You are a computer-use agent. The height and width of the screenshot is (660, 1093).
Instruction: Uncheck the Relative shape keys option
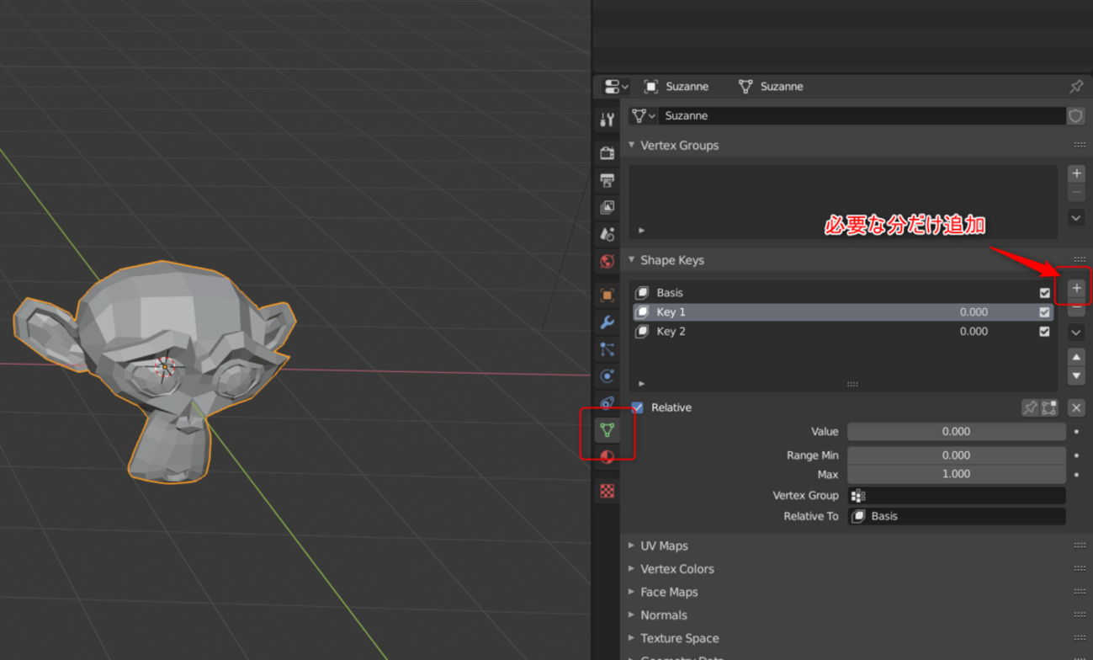coord(638,407)
